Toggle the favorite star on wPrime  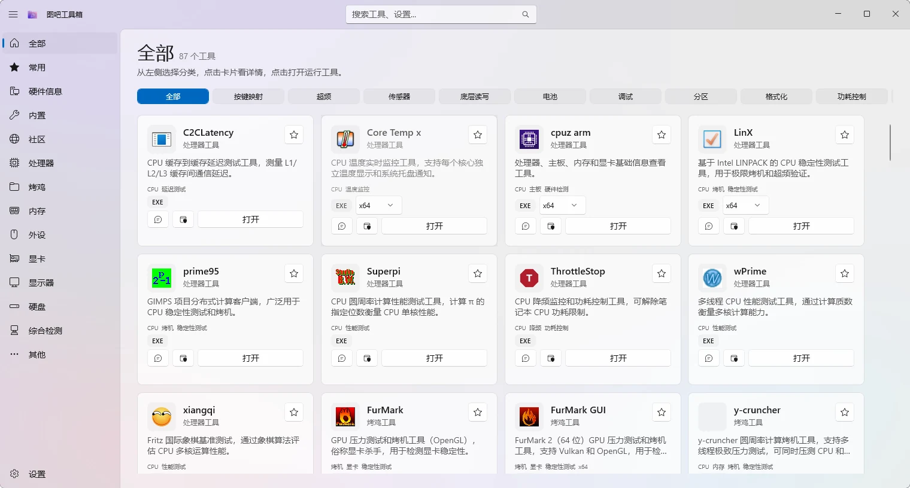click(845, 273)
